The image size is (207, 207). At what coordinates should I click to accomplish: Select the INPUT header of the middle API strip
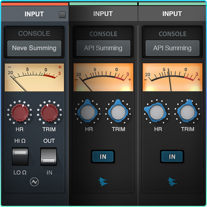103,14
